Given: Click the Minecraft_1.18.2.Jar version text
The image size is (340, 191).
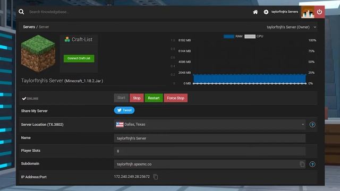Looking at the screenshot, I should click(84, 81).
